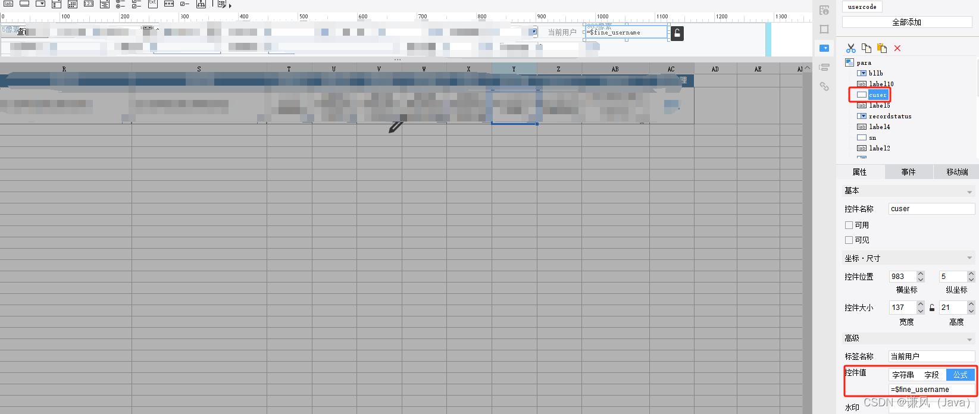Select the text box widget tool
The width and height of the screenshot is (979, 414).
click(24, 4)
